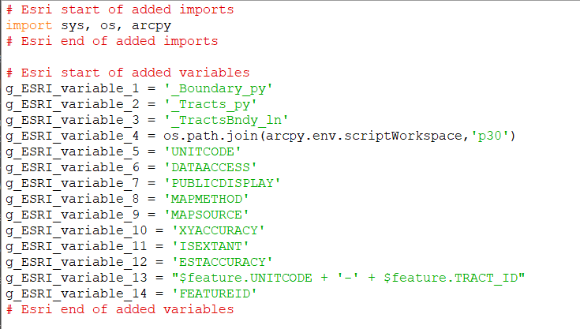Click the '_TractsBndy_ln' string value

tap(229, 119)
